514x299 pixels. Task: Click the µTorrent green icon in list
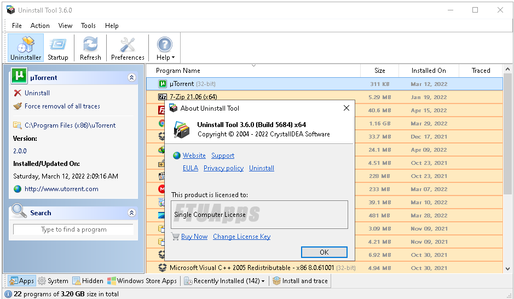click(x=162, y=84)
